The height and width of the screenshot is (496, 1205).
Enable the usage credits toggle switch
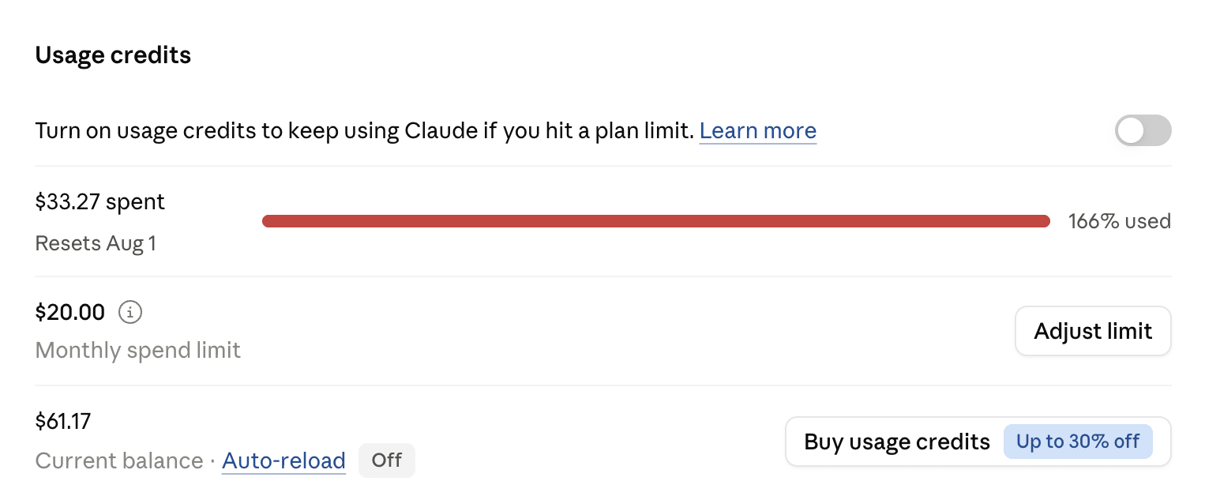coord(1143,130)
